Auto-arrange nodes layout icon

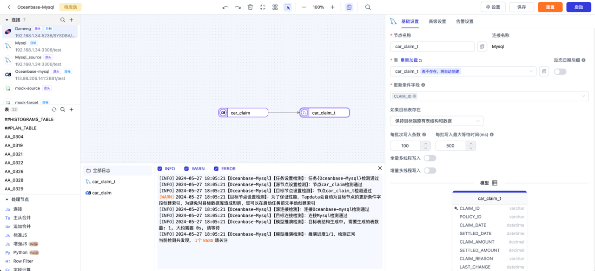(x=275, y=7)
